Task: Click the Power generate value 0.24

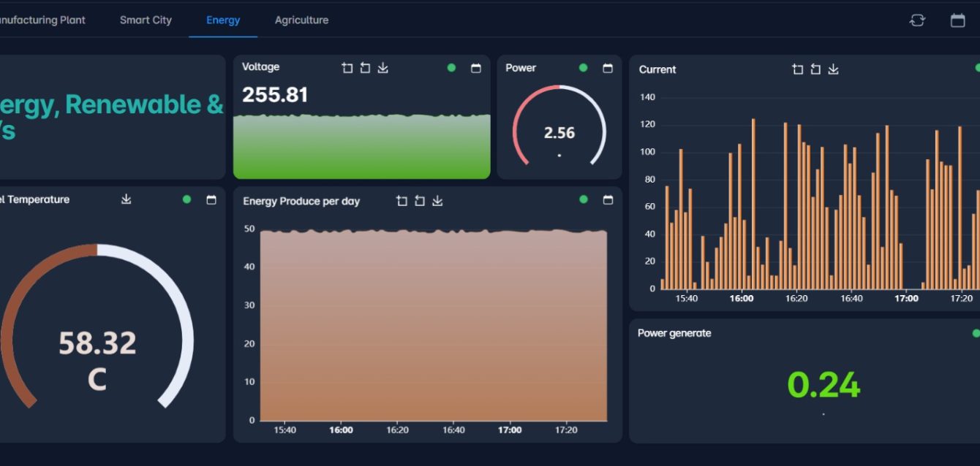Action: [823, 385]
